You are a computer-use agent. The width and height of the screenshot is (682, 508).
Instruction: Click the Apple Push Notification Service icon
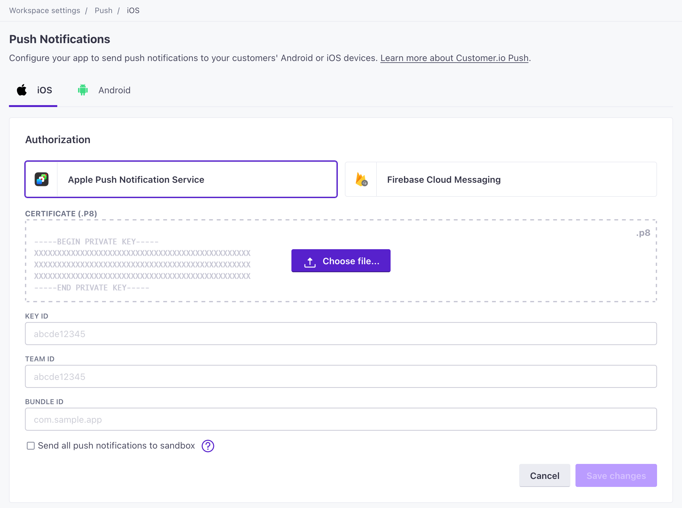(x=42, y=179)
